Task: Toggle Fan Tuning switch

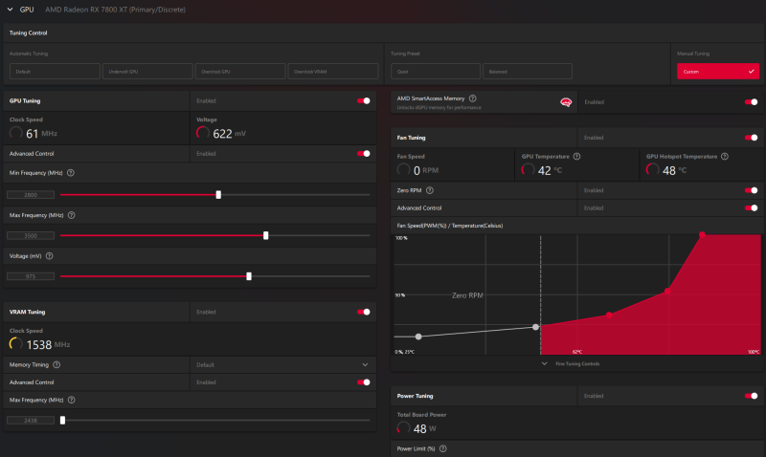Action: [752, 138]
